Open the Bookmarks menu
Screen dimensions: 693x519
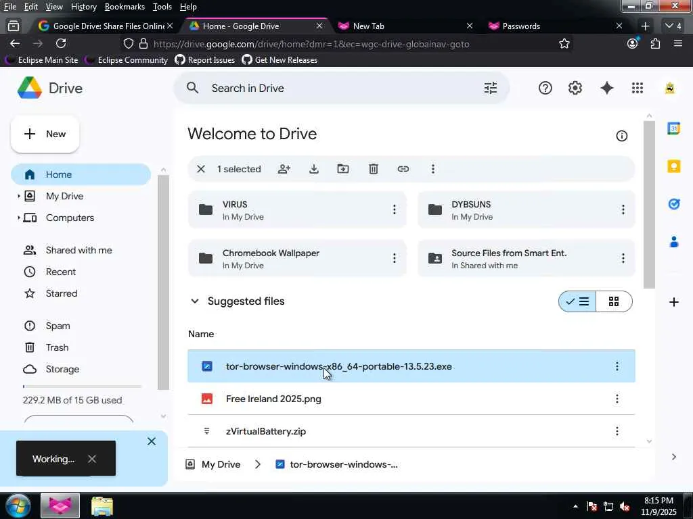(125, 7)
